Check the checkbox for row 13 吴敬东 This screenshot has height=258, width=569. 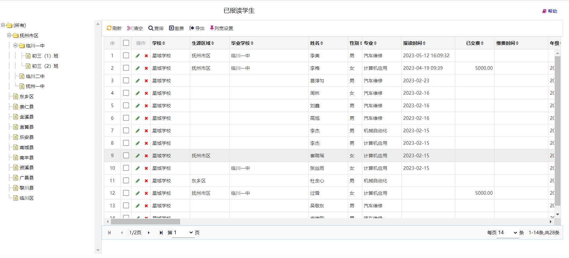(x=126, y=205)
